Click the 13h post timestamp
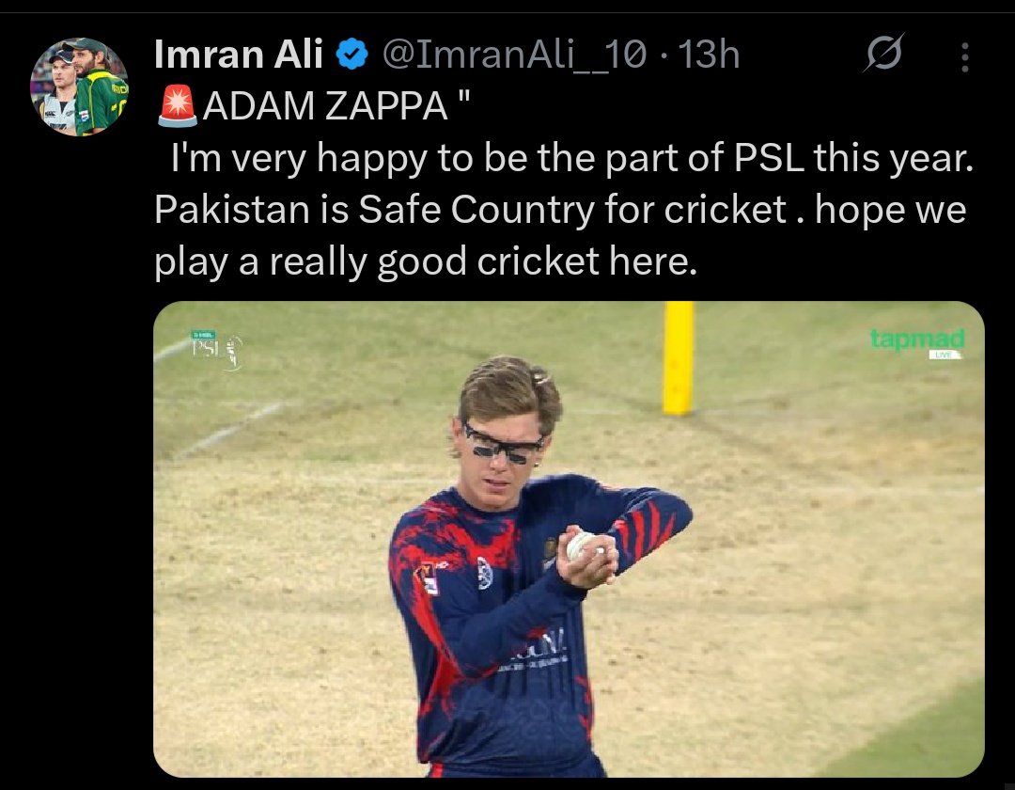The image size is (1015, 790). click(709, 56)
